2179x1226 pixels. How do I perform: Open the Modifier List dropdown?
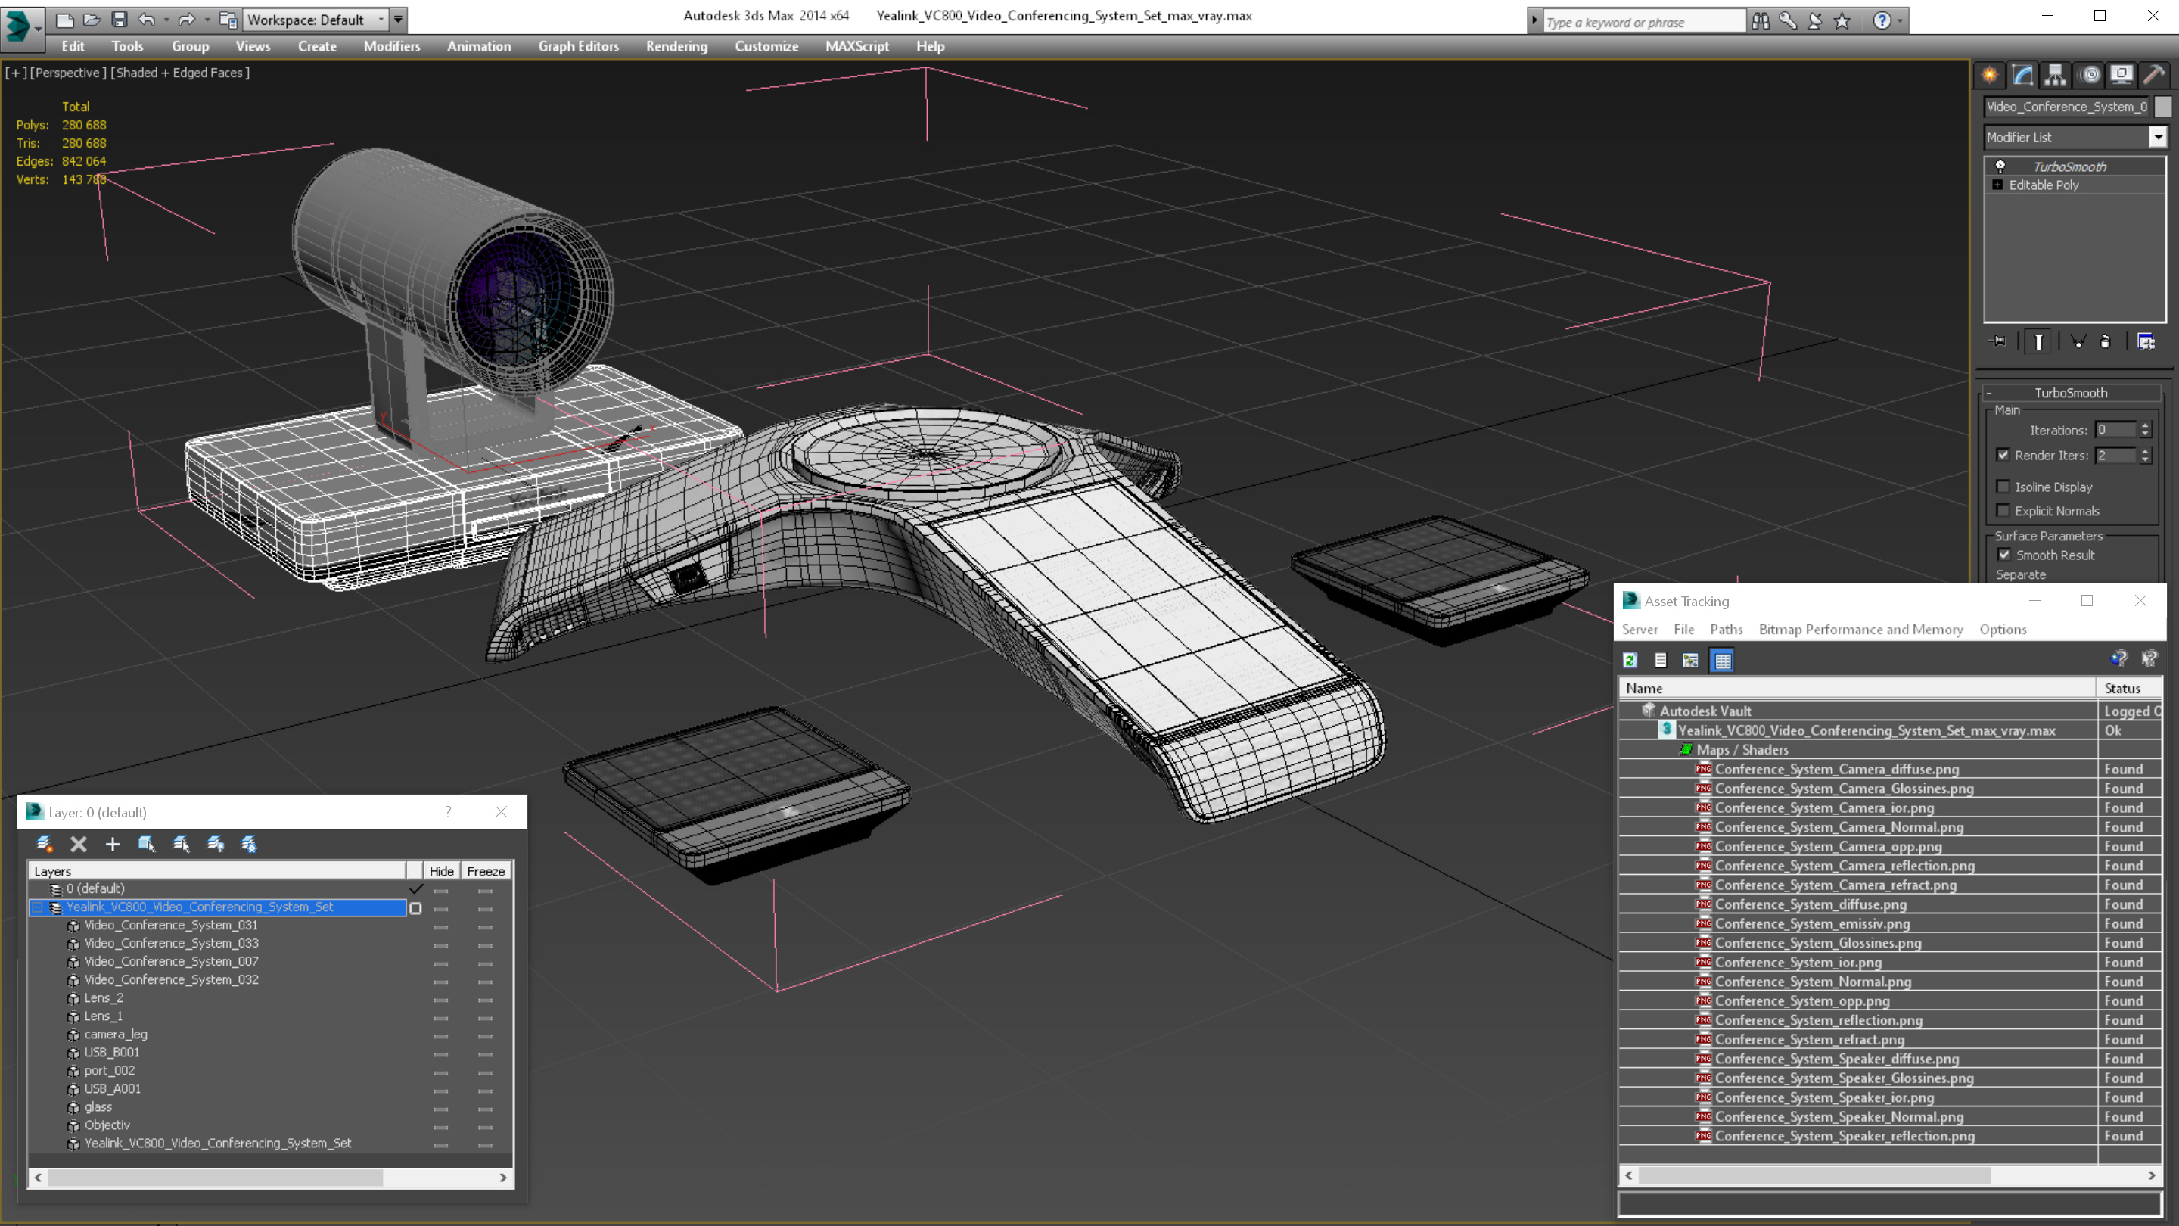(2156, 136)
